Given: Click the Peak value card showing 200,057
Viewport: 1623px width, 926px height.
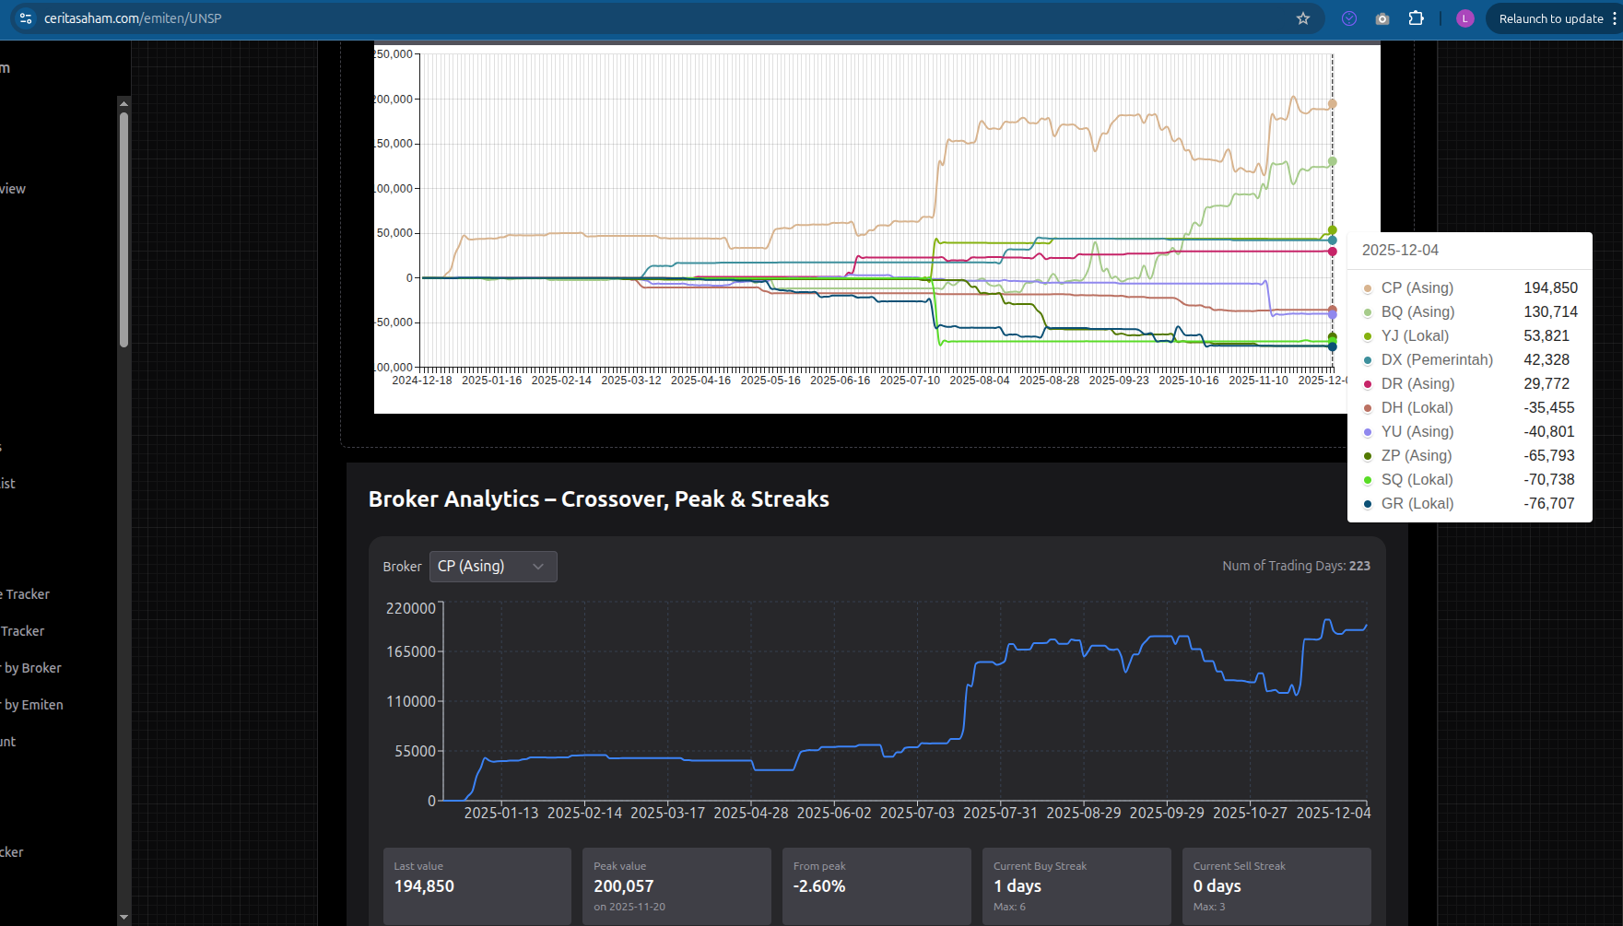Looking at the screenshot, I should point(676,885).
